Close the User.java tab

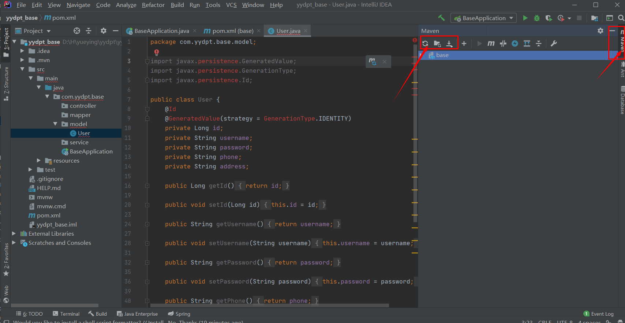click(x=306, y=31)
